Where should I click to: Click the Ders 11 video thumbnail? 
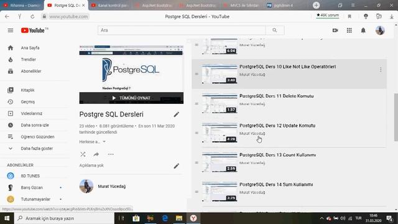(x=220, y=103)
